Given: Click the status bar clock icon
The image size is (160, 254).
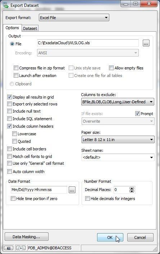Looking at the screenshot, I should pos(20,248).
